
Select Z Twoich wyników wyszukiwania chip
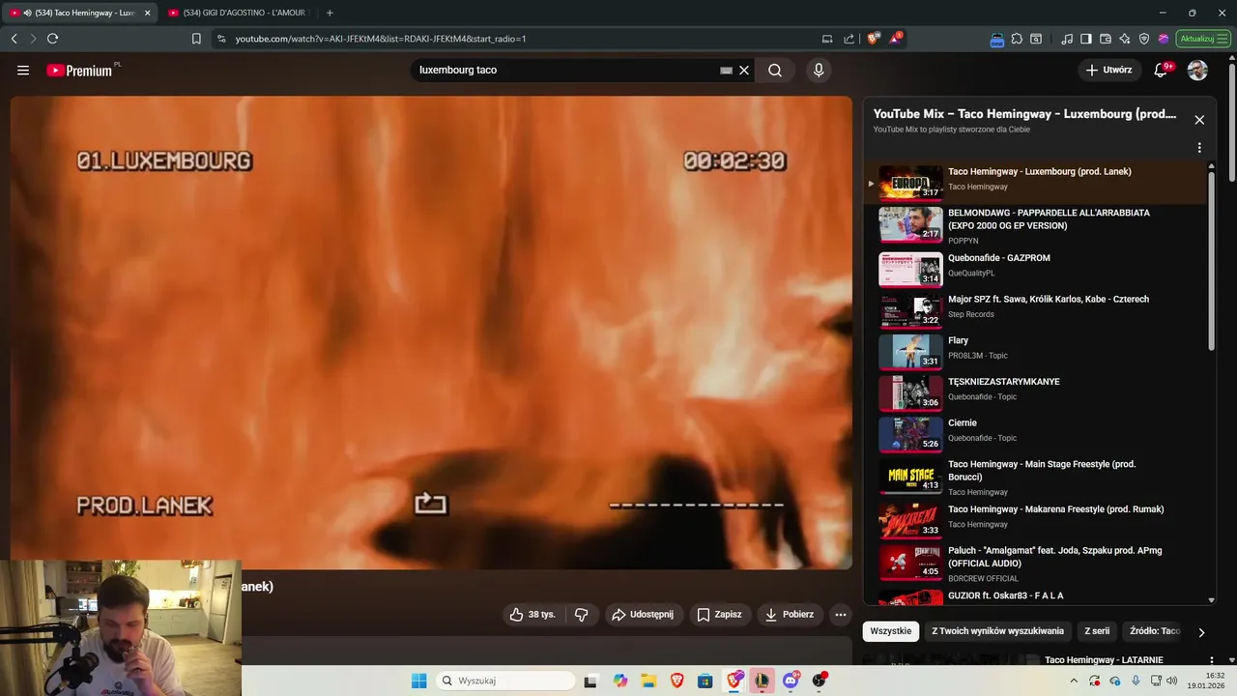(x=997, y=631)
